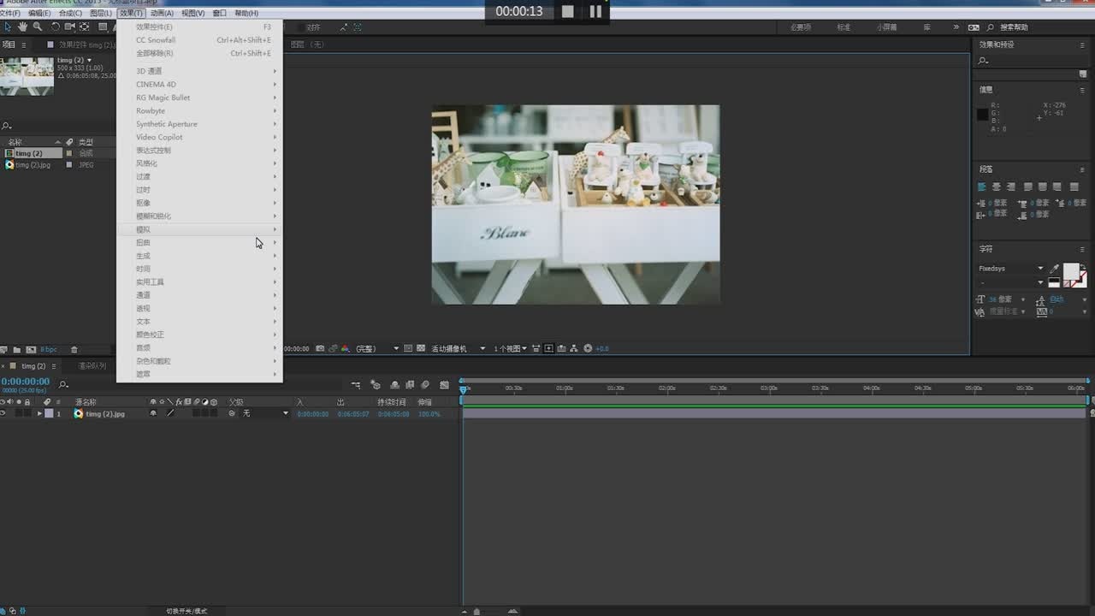Open font style dropdown below Fixedsys
1095x616 pixels.
point(1011,282)
